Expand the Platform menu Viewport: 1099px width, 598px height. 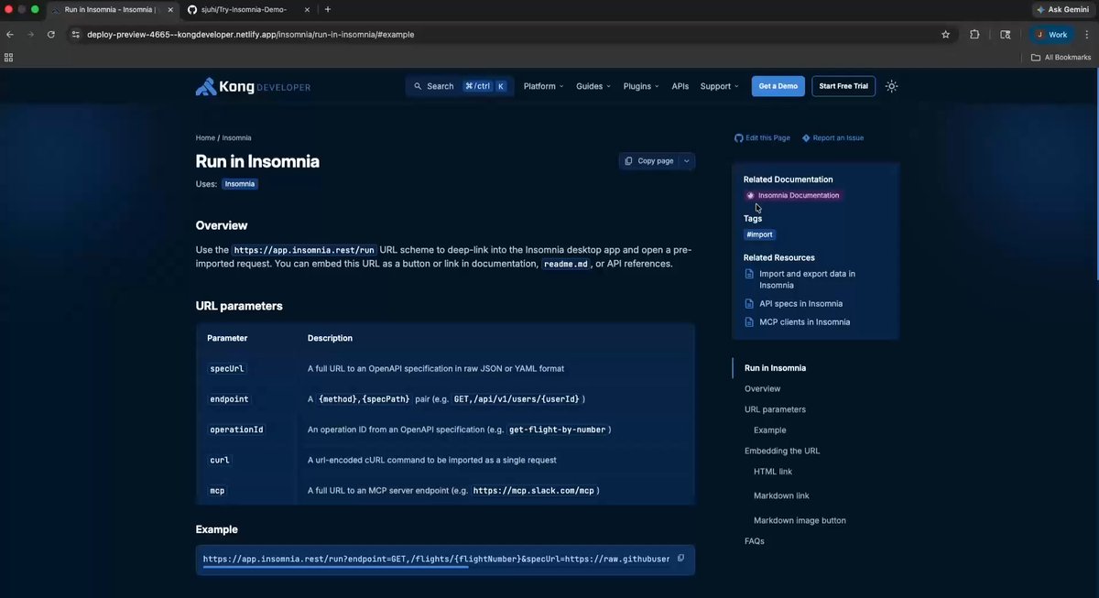click(543, 86)
